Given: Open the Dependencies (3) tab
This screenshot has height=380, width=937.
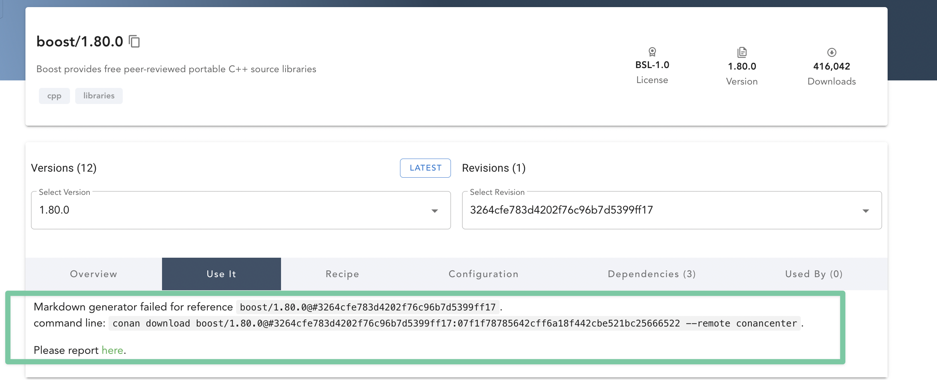Looking at the screenshot, I should [x=651, y=274].
